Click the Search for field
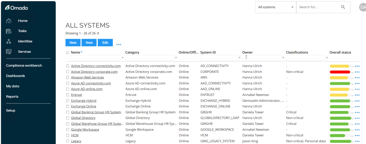The image size is (366, 144). pyautogui.click(x=318, y=7)
